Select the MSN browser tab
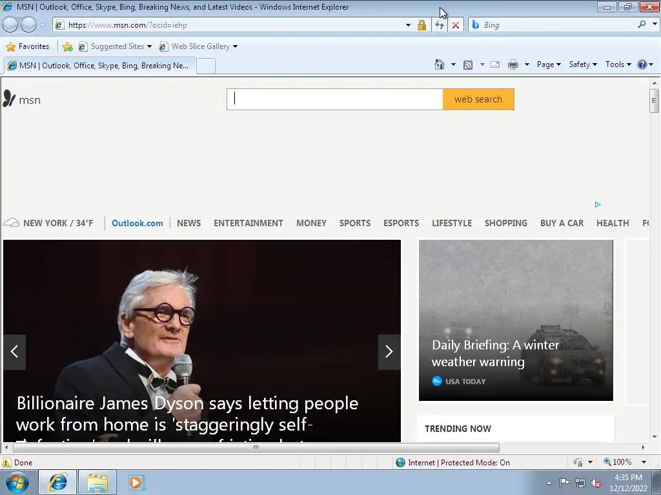Screen dimensions: 661x495 [100, 66]
